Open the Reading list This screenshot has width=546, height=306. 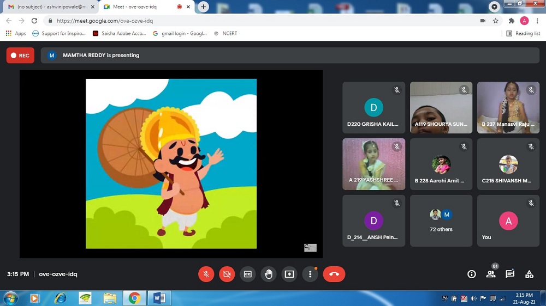click(x=523, y=33)
